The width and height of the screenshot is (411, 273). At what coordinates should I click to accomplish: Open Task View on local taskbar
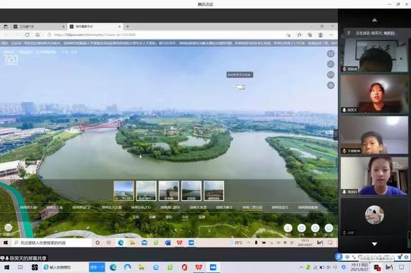[x=21, y=267]
